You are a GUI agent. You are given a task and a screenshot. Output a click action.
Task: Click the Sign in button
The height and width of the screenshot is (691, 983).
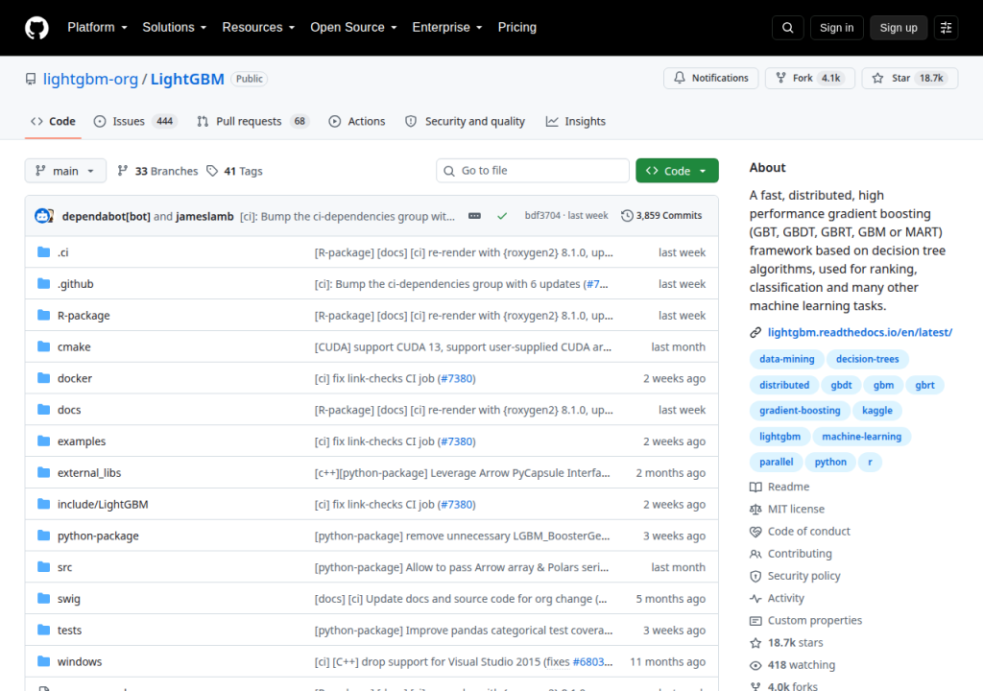(836, 28)
